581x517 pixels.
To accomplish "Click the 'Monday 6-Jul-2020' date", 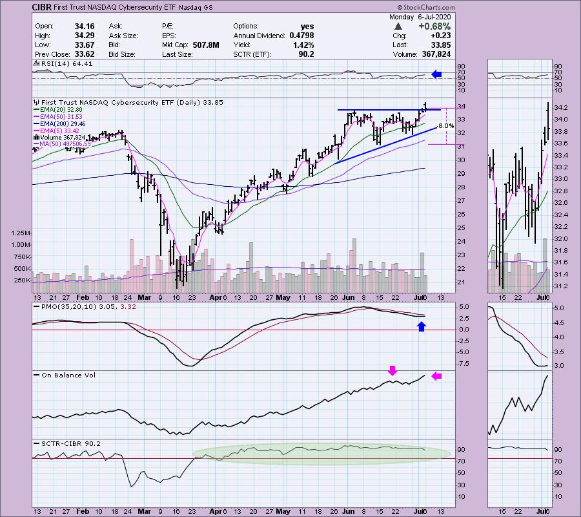I will [420, 17].
